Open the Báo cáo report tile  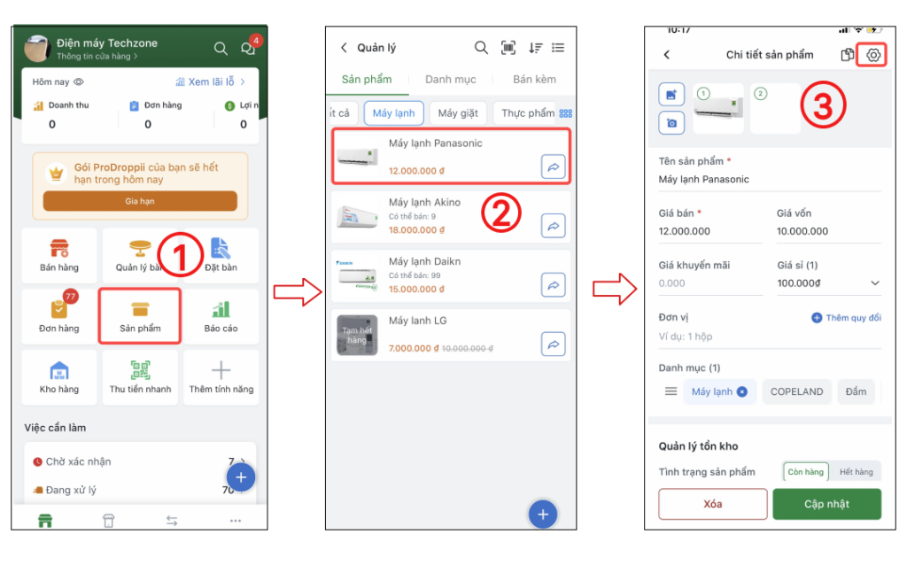tap(221, 316)
